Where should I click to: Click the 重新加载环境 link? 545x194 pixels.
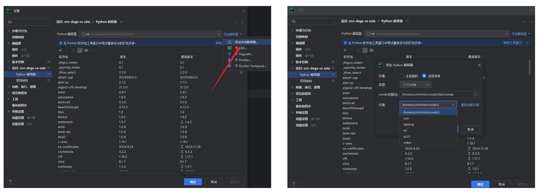pyautogui.click(x=470, y=105)
